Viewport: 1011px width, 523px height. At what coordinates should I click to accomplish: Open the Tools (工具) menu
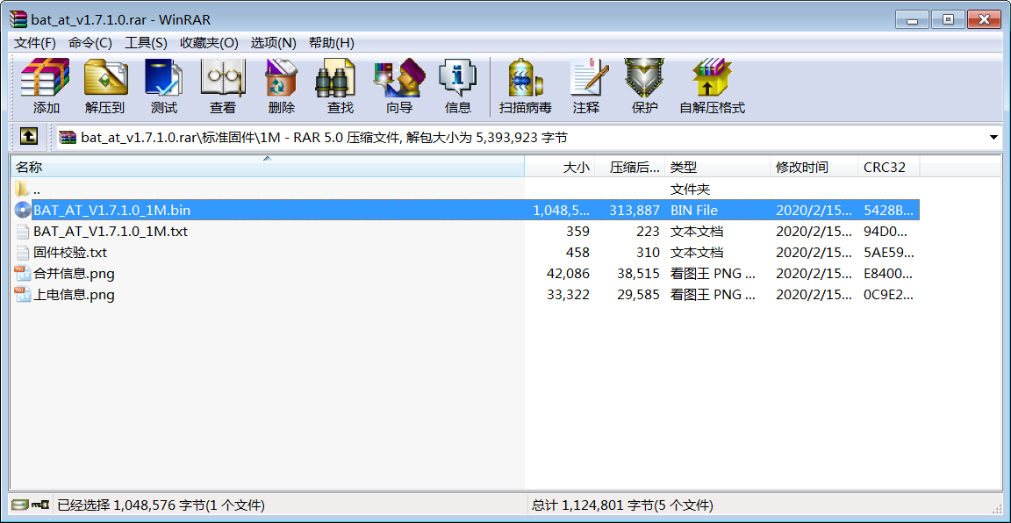(x=146, y=43)
